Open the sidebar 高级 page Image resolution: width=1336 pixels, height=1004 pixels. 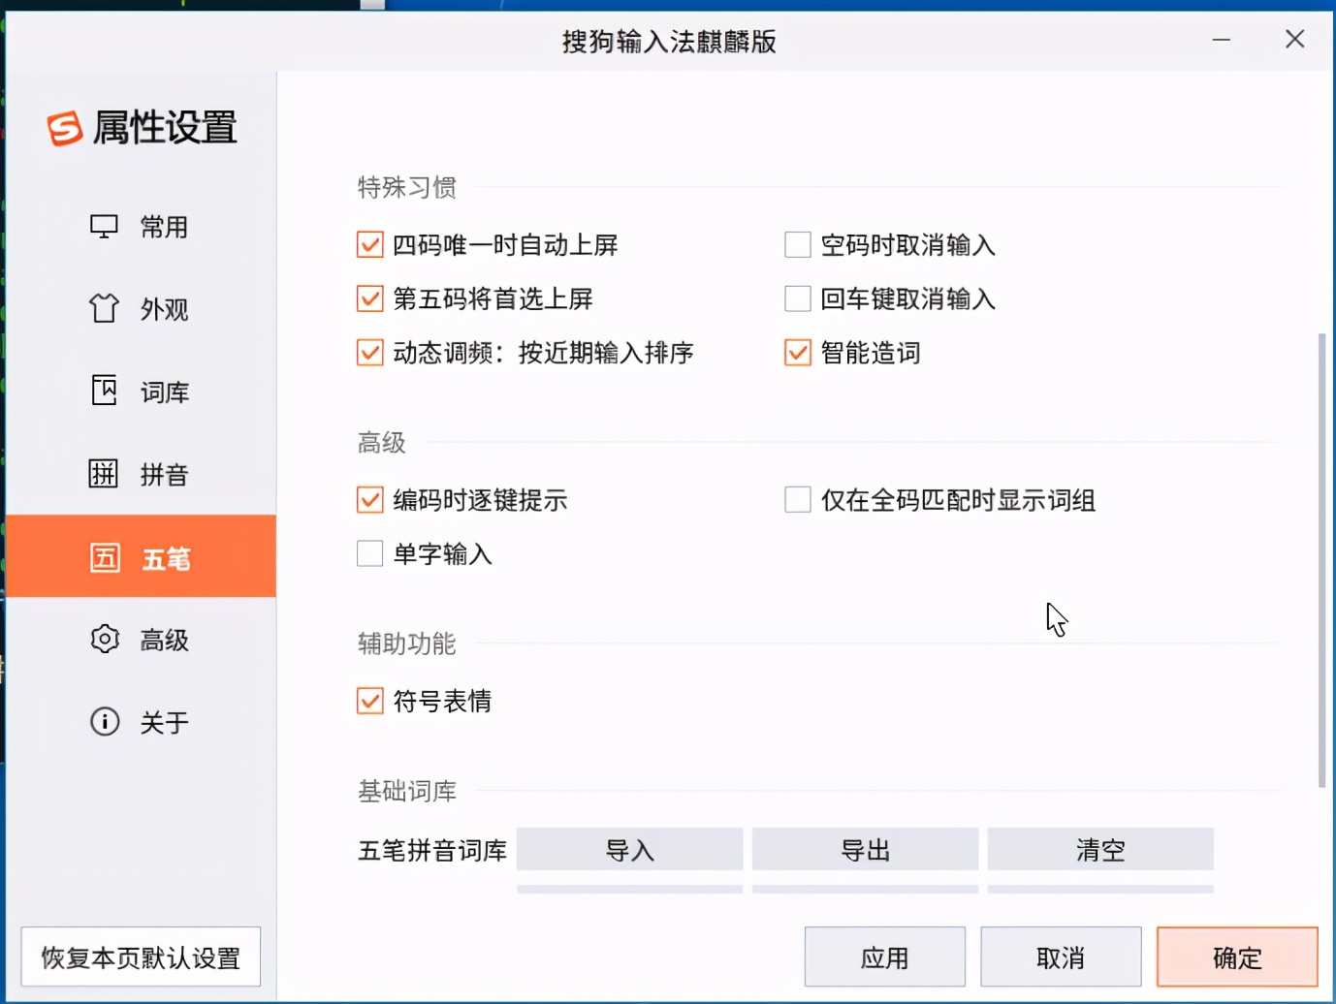[x=142, y=640]
